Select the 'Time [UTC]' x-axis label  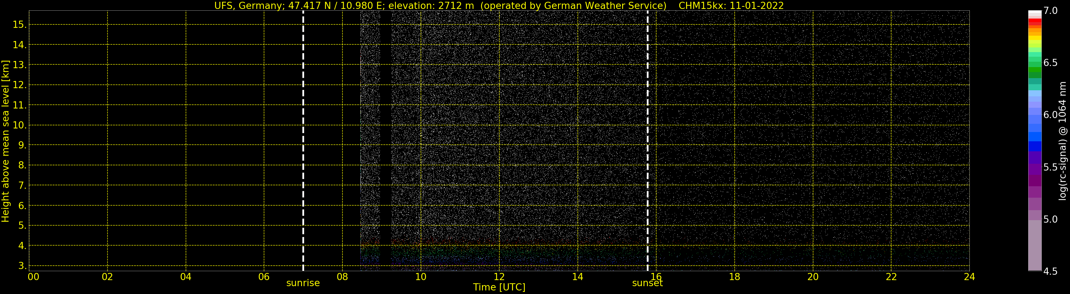499,287
